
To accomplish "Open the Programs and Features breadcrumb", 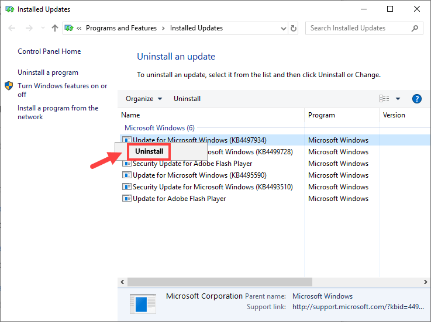I will point(121,28).
